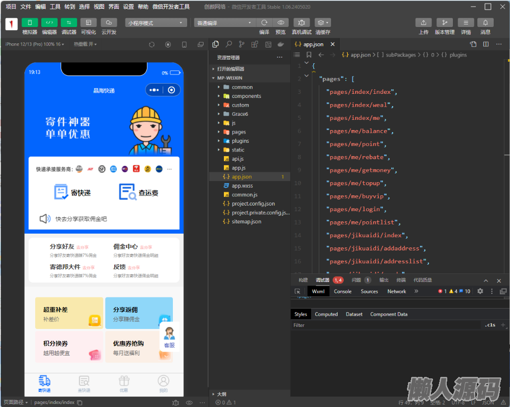Viewport: 510px width, 407px height.
Task: Open the 设置 menu in menu bar
Action: [x=129, y=7]
